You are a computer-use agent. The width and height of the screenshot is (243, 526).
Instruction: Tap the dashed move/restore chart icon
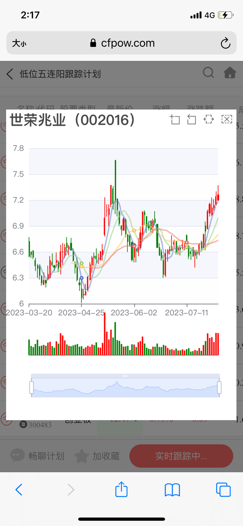[x=209, y=119]
